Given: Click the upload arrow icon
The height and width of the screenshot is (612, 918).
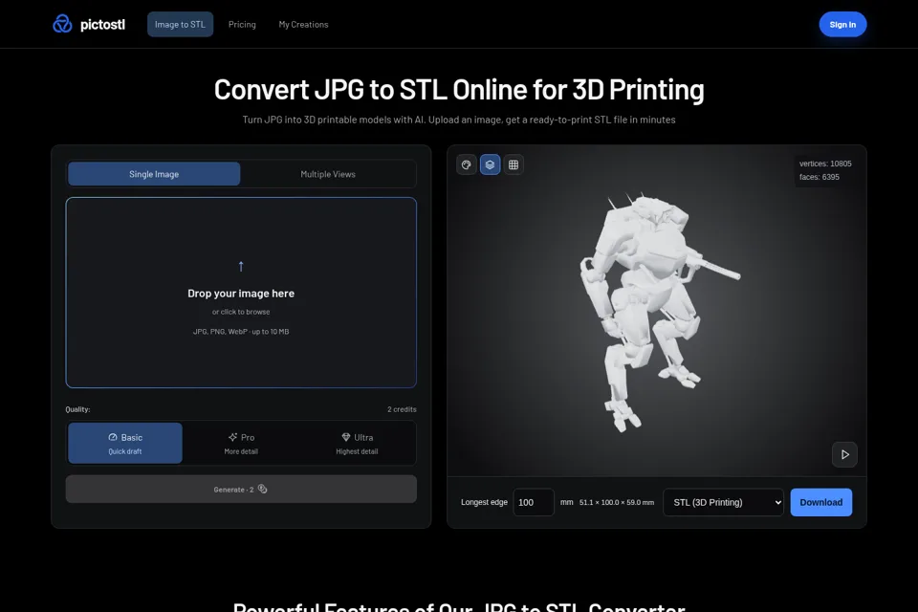Looking at the screenshot, I should pos(241,267).
